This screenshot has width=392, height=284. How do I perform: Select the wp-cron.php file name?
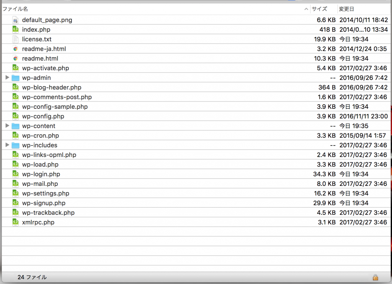coord(40,136)
